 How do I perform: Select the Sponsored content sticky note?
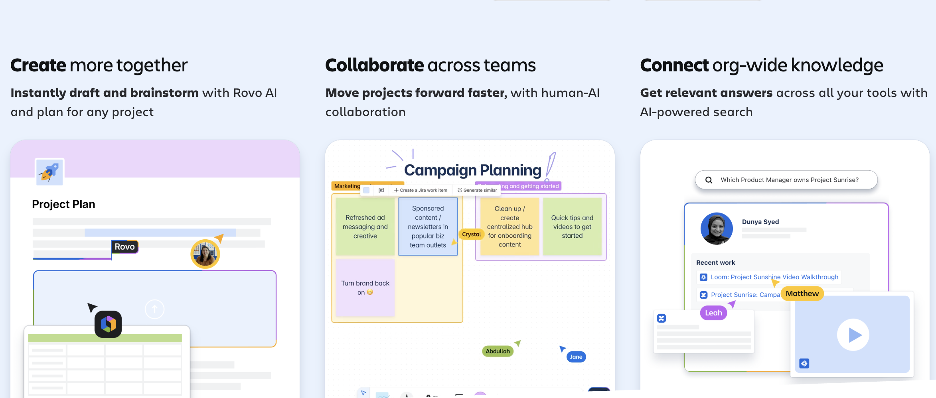[428, 227]
